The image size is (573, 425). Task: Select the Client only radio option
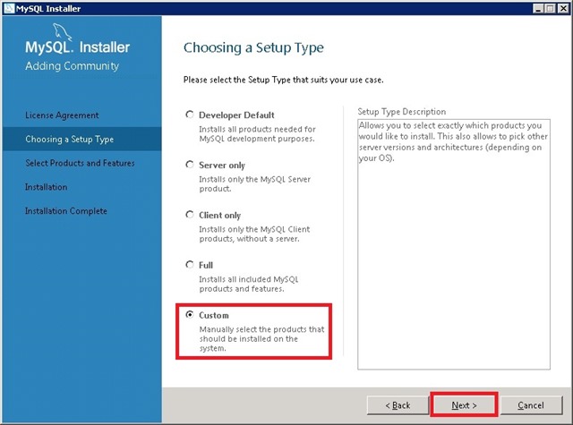click(189, 215)
